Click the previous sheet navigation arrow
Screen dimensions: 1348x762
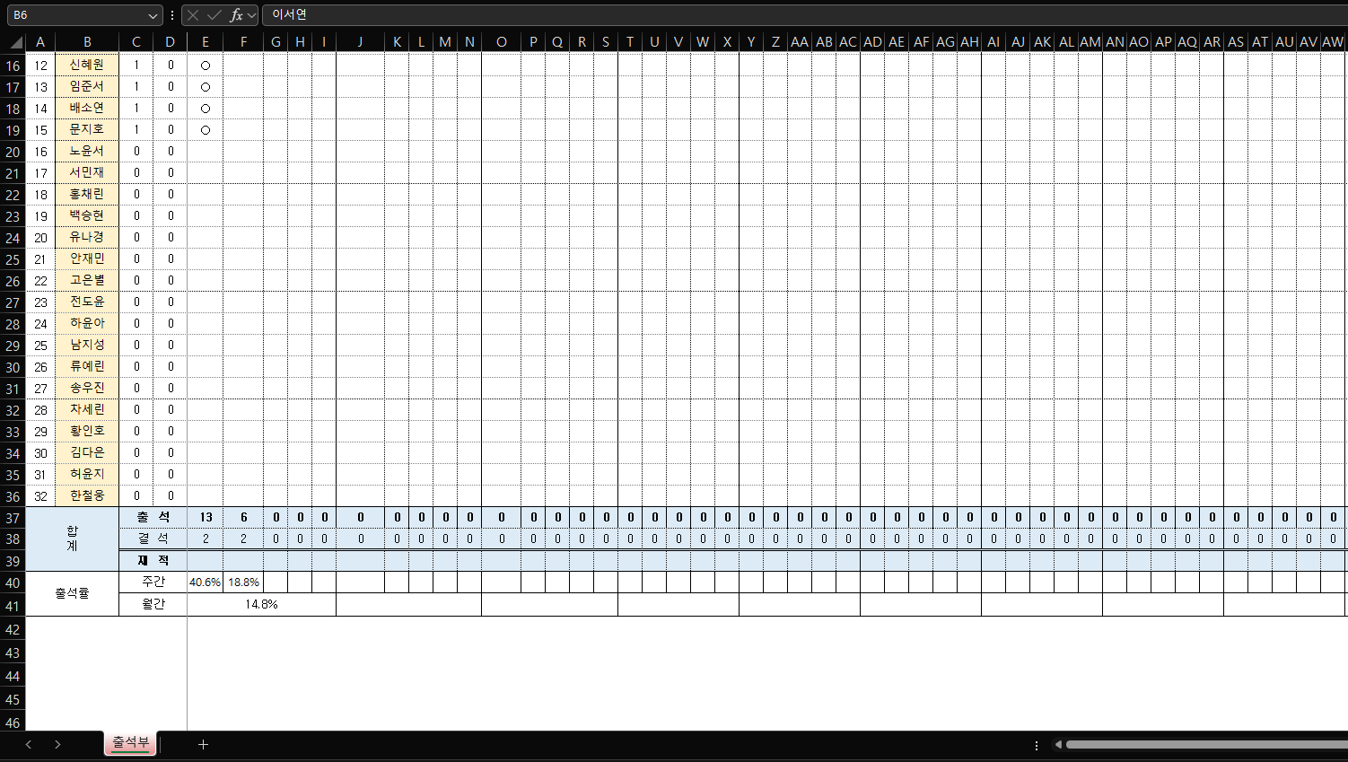pos(29,744)
